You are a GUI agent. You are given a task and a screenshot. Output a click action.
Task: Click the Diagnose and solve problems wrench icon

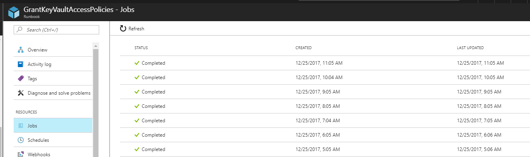point(20,93)
